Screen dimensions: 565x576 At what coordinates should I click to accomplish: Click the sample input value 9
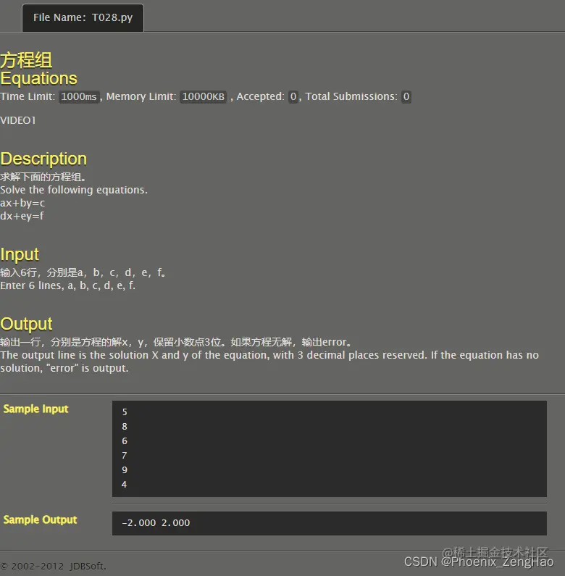click(125, 469)
